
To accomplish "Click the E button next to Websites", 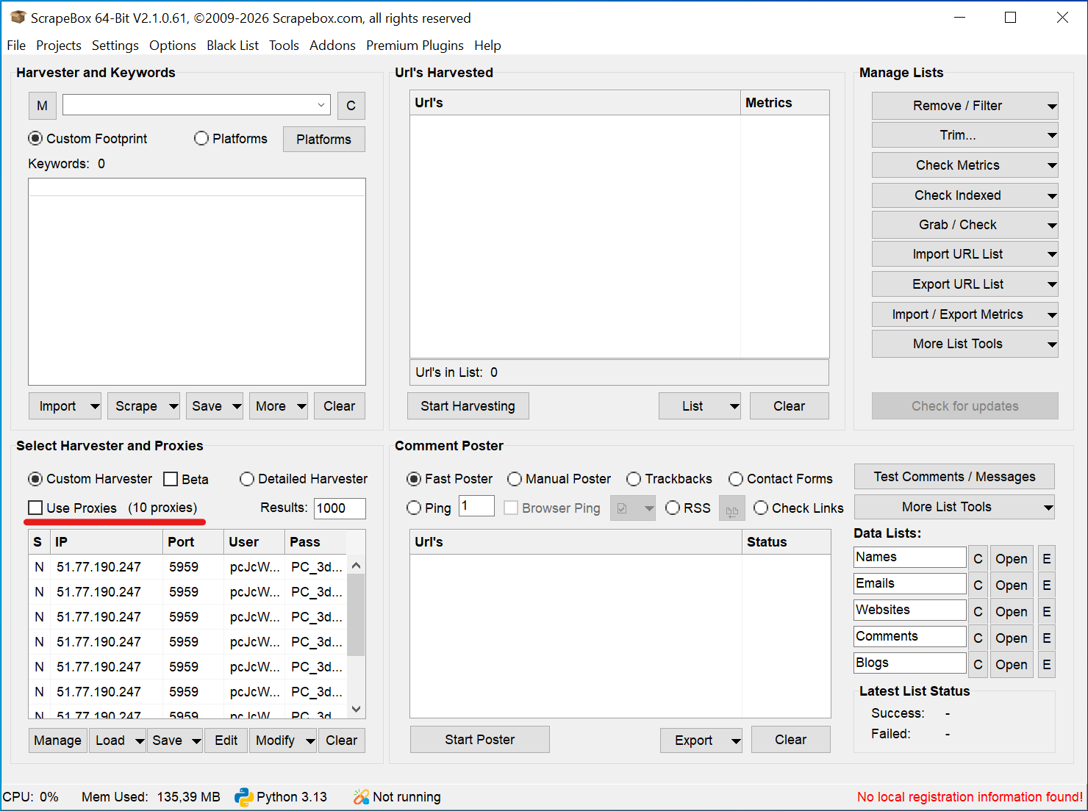I will click(x=1046, y=612).
